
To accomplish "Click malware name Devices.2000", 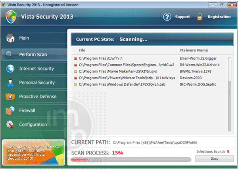I will [x=191, y=78].
